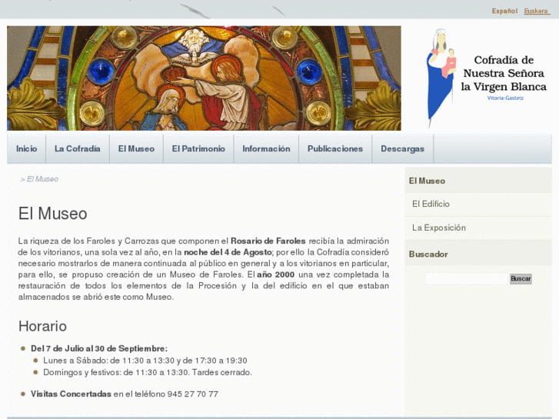Click 'Rosario de Faroles' bold text

(x=268, y=241)
